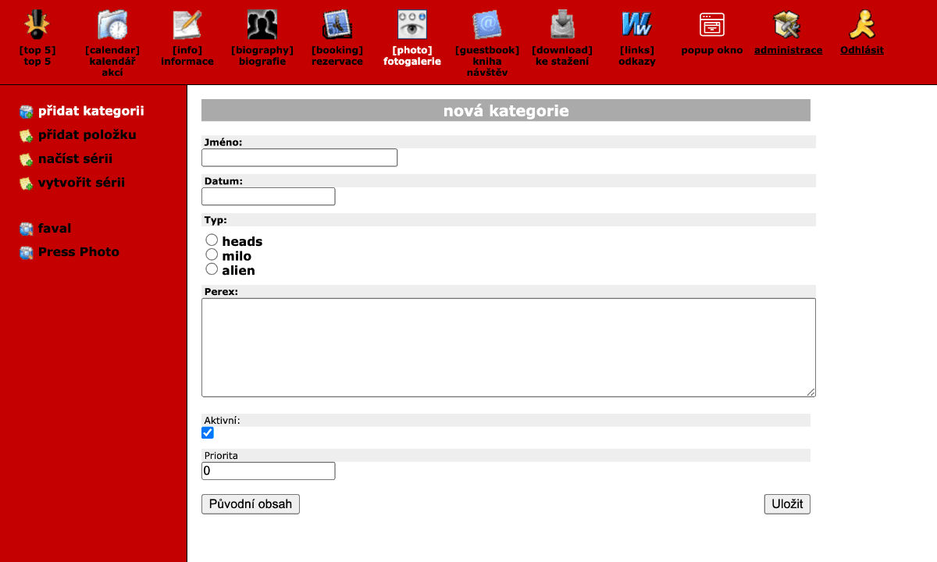Click the Uložit button
This screenshot has width=937, height=562.
(x=787, y=504)
